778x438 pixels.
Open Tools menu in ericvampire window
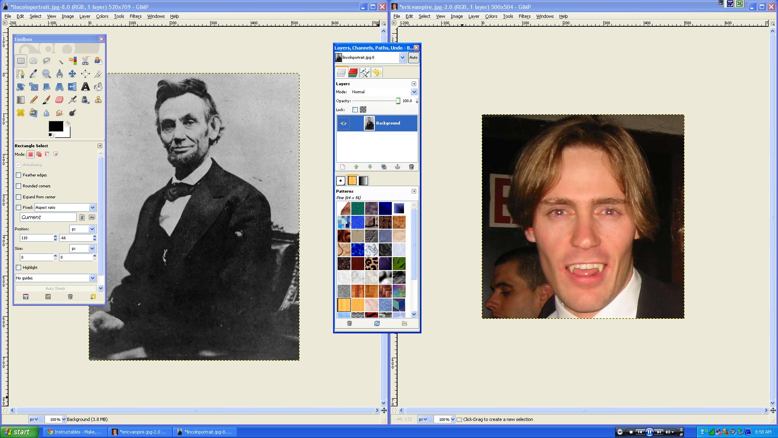[x=508, y=16]
